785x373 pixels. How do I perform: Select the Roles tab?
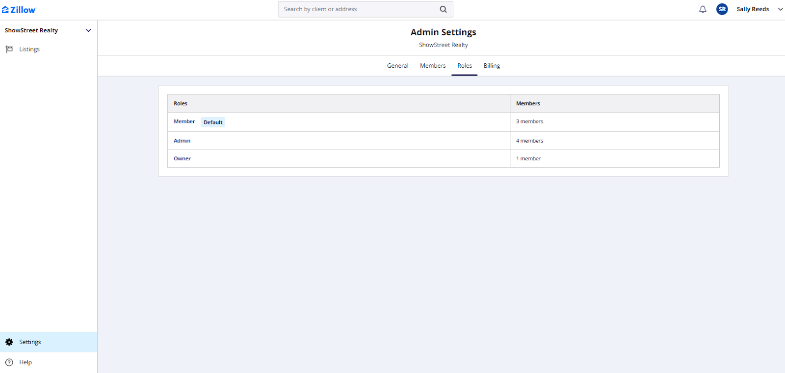[465, 66]
